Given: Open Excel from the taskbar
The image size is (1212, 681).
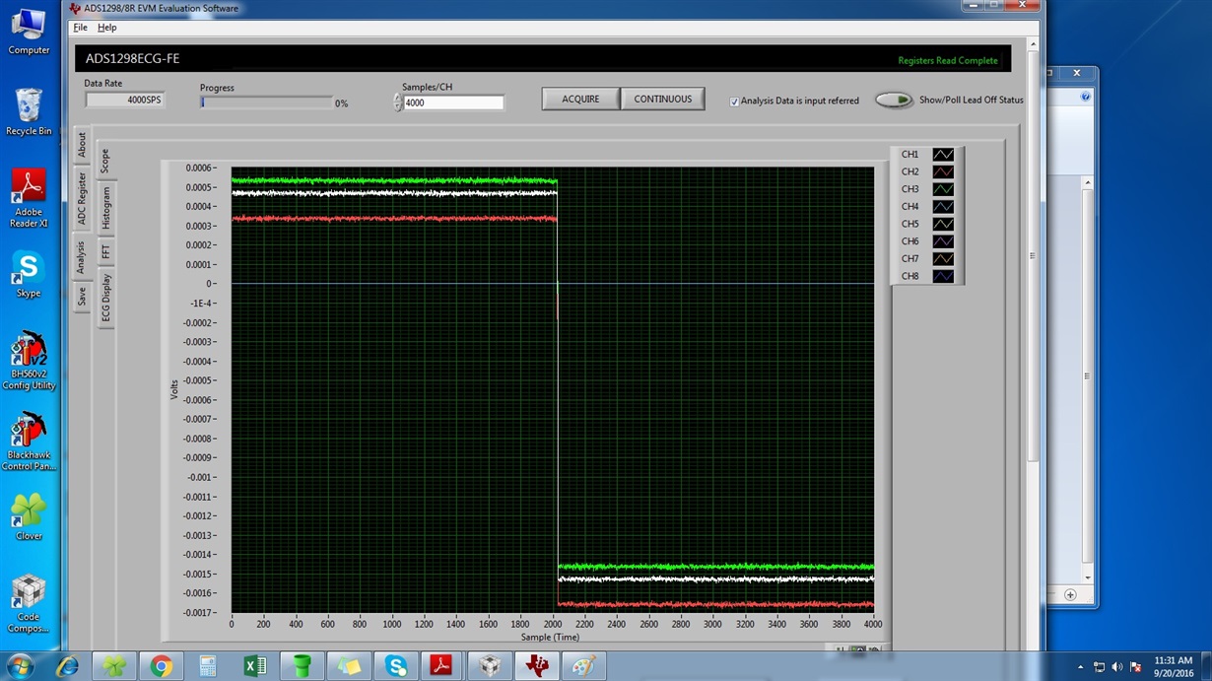Looking at the screenshot, I should (x=255, y=667).
